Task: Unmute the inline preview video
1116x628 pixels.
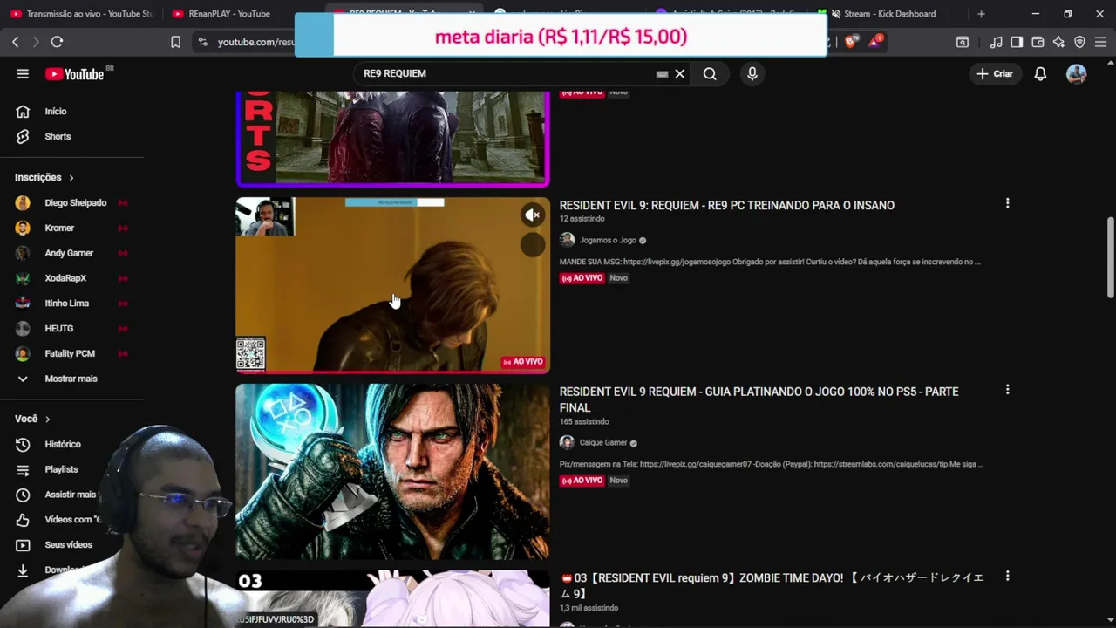Action: (x=532, y=215)
